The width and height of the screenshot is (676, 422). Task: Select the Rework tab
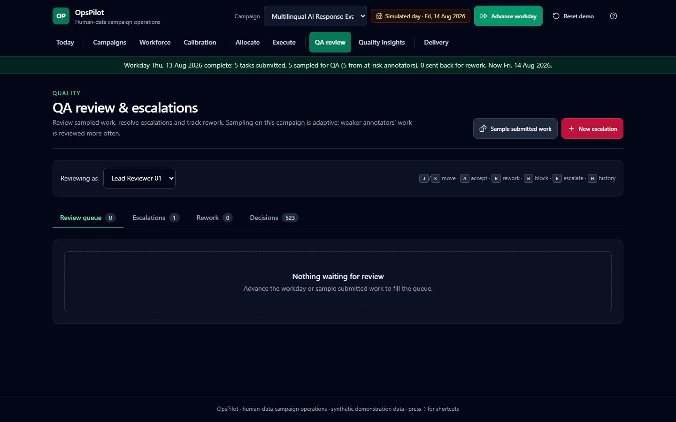(x=214, y=218)
